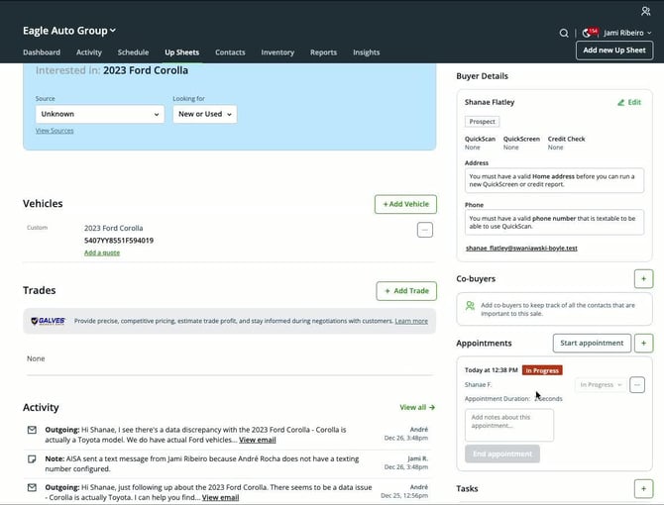The height and width of the screenshot is (505, 664).
Task: Expand the Source dropdown showing Unknown
Action: tap(99, 114)
